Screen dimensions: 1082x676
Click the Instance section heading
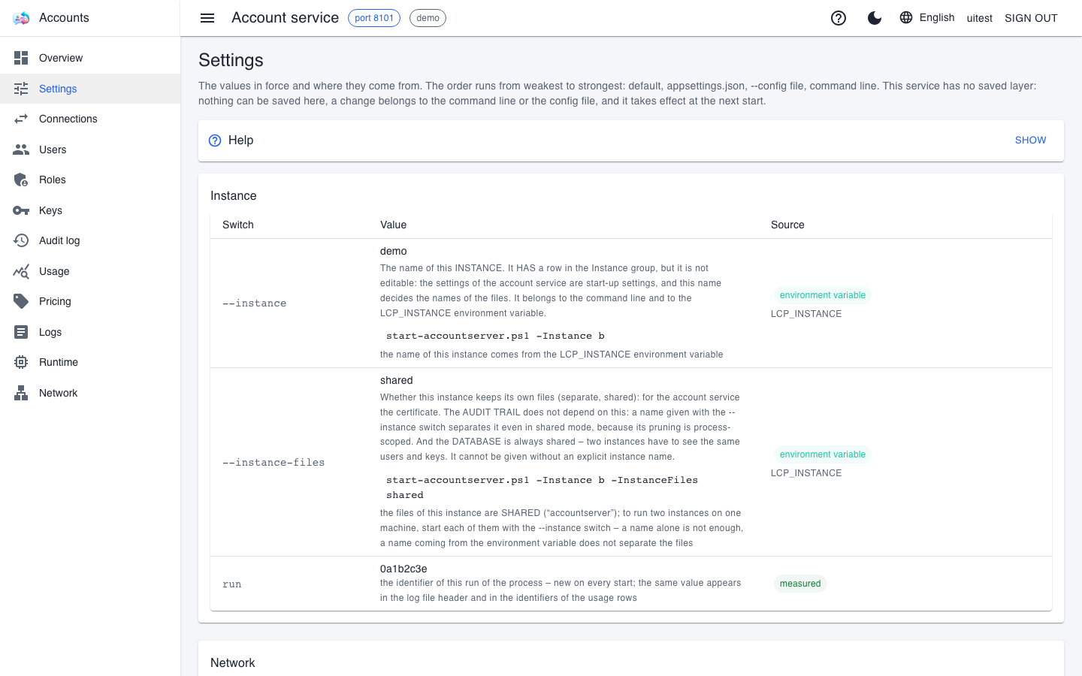coord(234,196)
